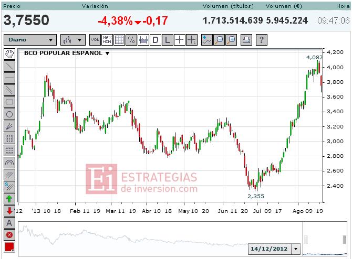The width and height of the screenshot is (352, 259).
Task: Toggle percentage scale mode
Action: pyautogui.click(x=131, y=40)
